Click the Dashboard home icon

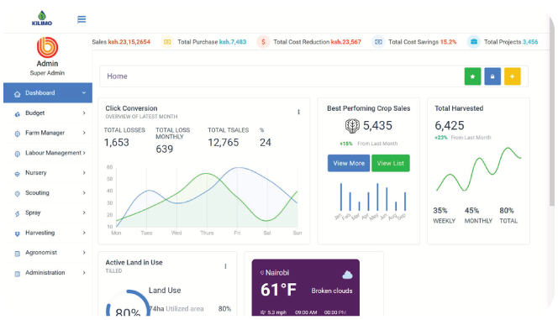coord(17,94)
